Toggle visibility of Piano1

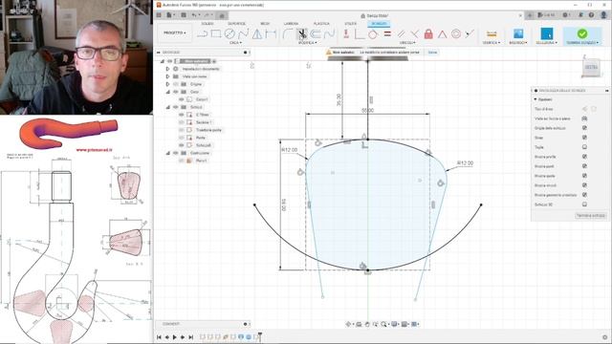click(x=181, y=161)
